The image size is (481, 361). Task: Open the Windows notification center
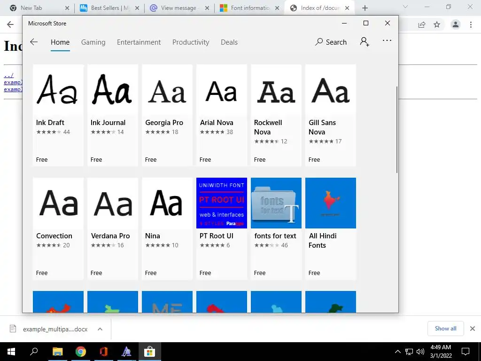pos(465,352)
